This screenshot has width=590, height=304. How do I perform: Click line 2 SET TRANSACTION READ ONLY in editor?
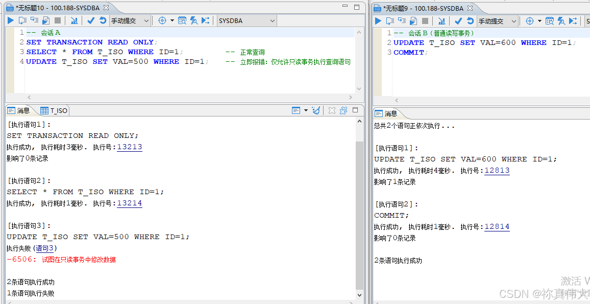point(92,42)
